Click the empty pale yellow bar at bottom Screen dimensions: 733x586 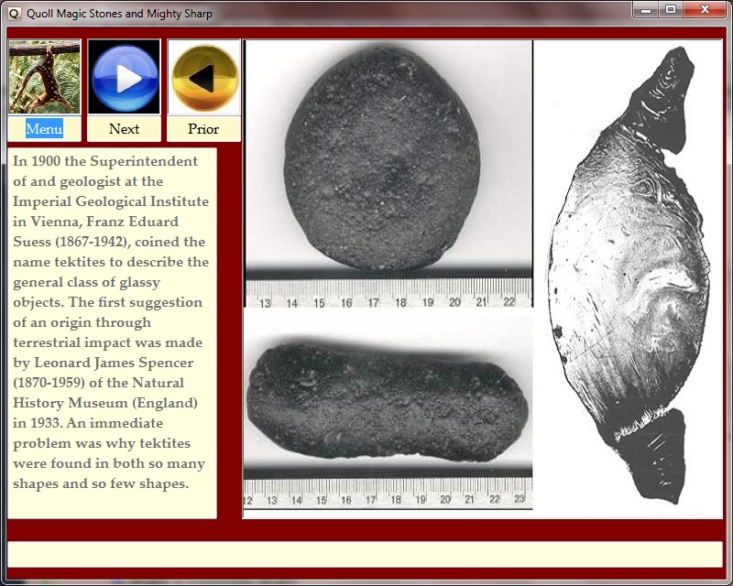coord(365,554)
